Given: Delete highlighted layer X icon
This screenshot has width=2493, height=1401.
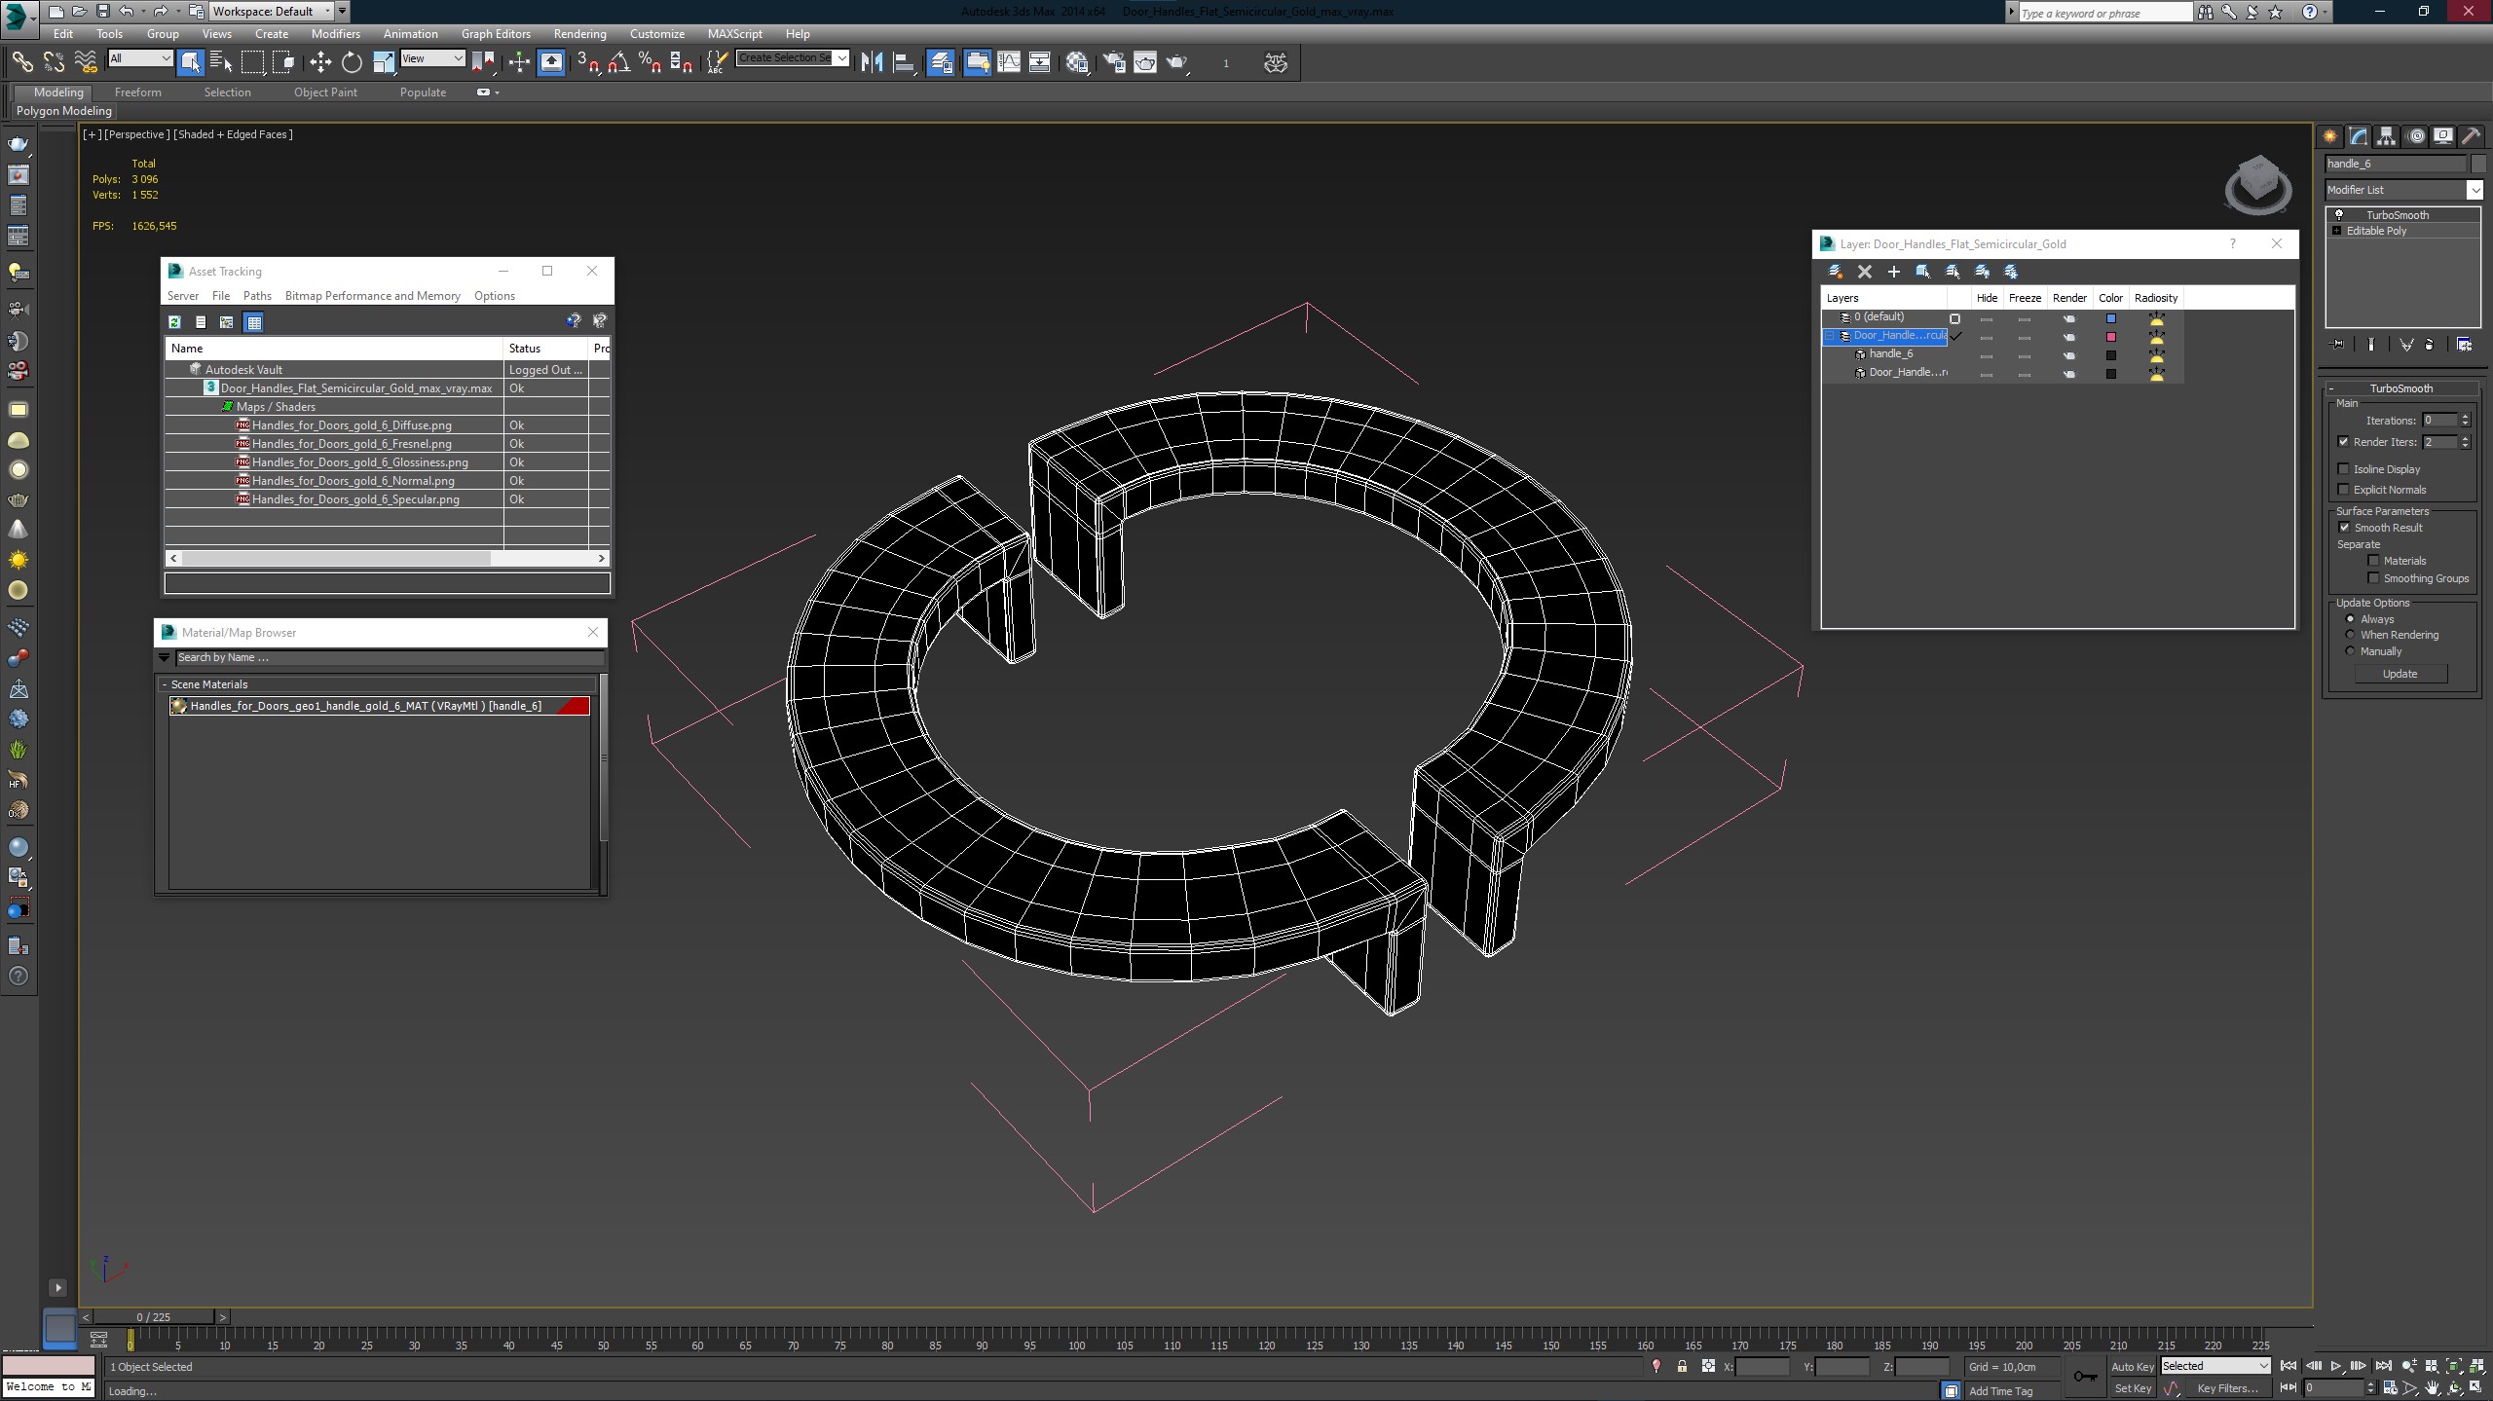Looking at the screenshot, I should 1864,272.
